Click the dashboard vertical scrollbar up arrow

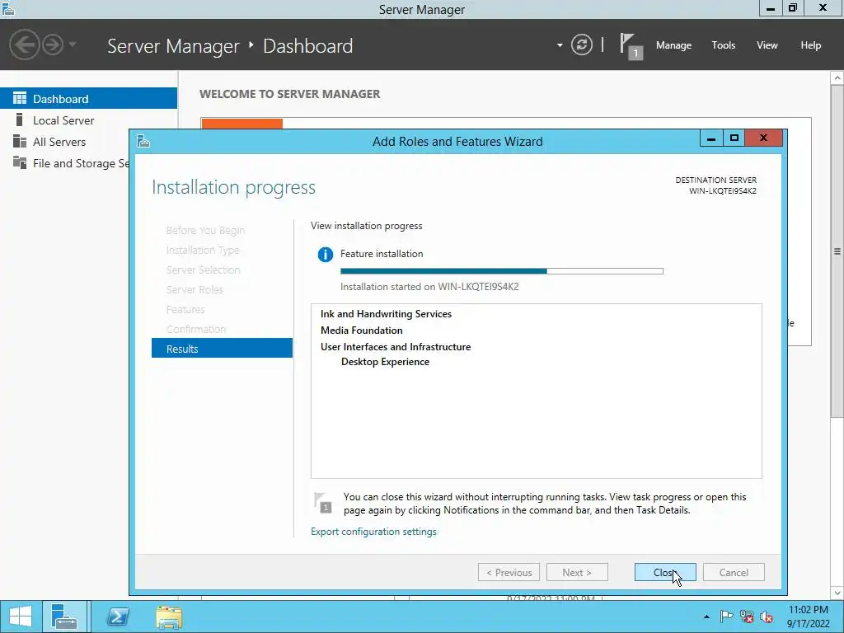(837, 78)
